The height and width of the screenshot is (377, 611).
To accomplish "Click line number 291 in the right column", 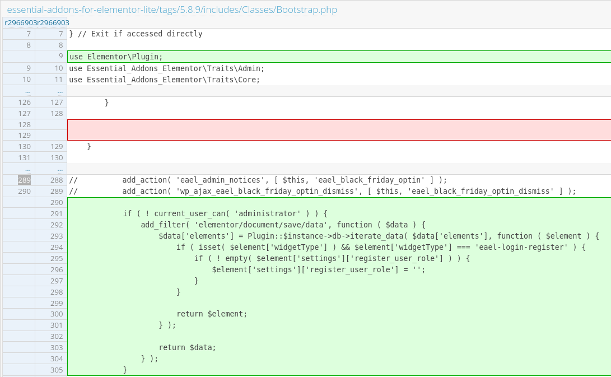I will [56, 213].
